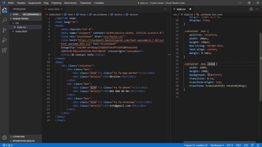Open the Explorer view in activity bar
The height and width of the screenshot is (147, 262).
[5, 10]
